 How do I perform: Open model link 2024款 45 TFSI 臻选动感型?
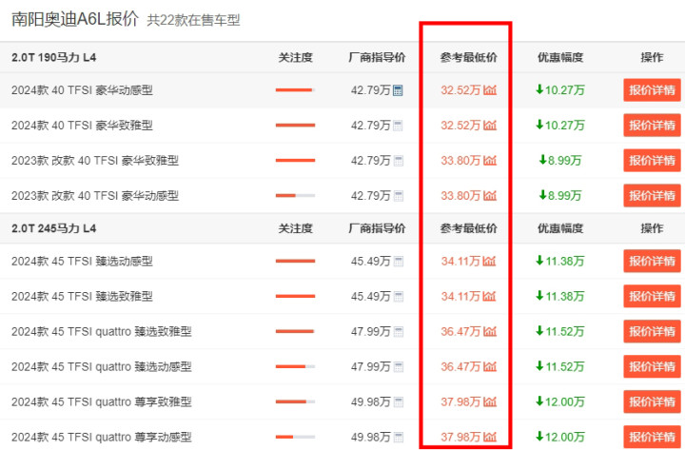coord(82,262)
